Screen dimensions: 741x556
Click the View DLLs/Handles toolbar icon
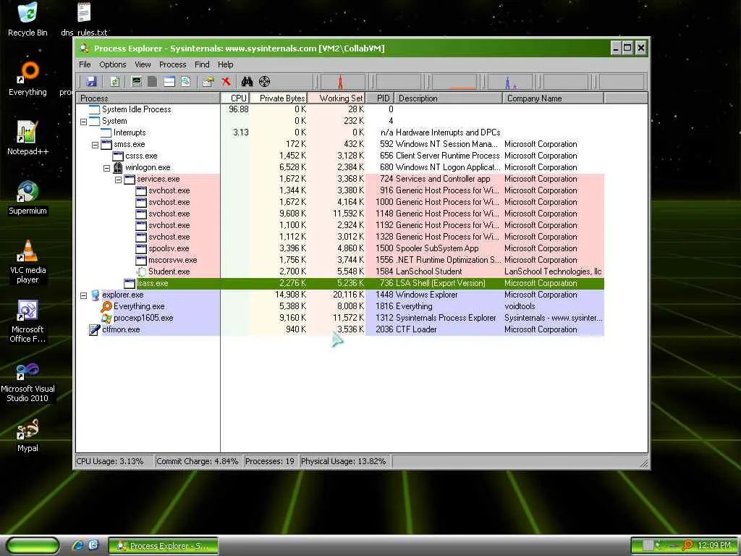click(186, 81)
